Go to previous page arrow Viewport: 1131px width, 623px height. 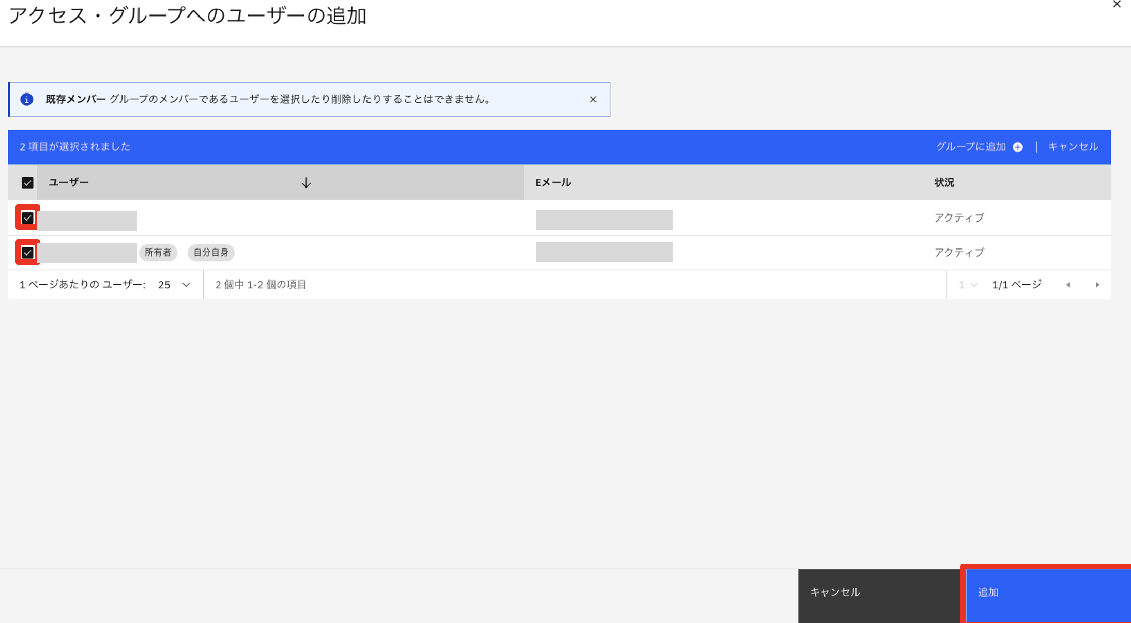1068,285
